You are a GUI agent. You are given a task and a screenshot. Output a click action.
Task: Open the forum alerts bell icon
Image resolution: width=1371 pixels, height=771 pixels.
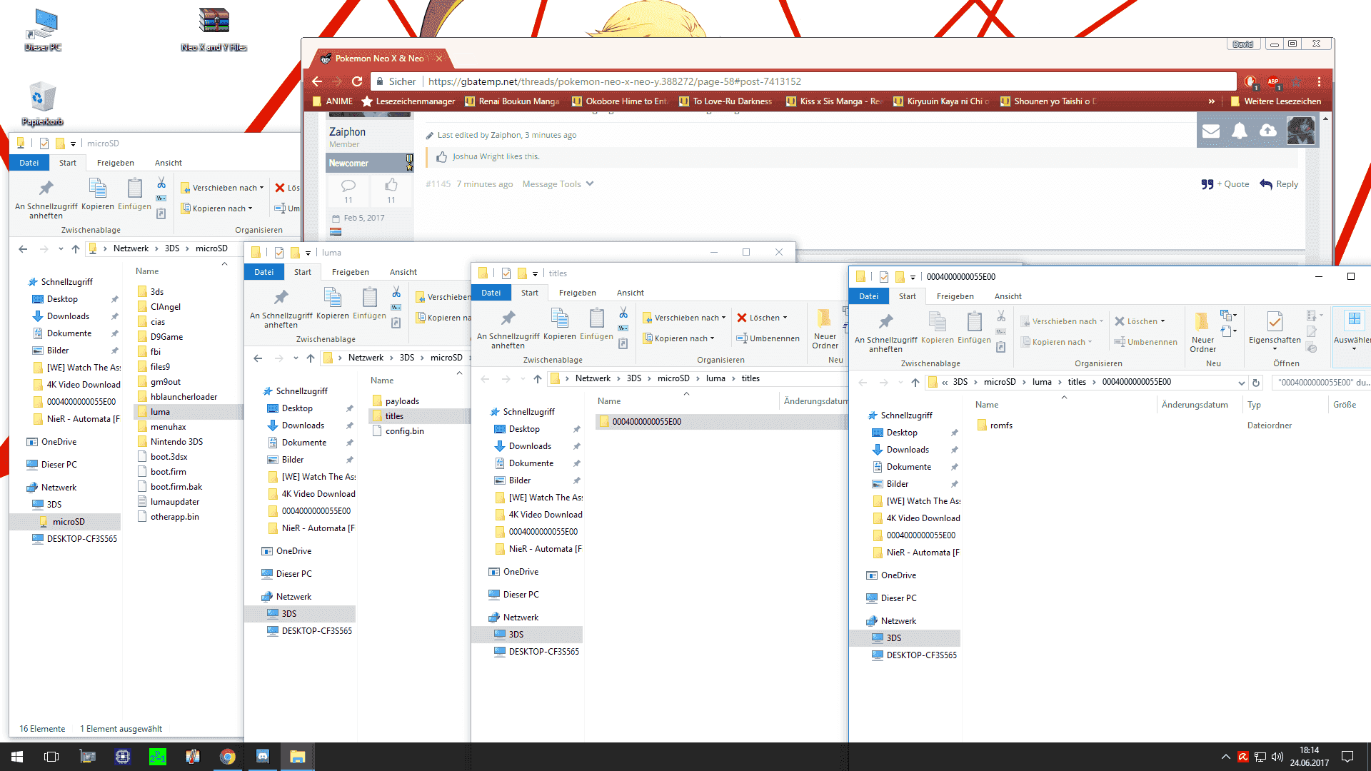pos(1240,131)
